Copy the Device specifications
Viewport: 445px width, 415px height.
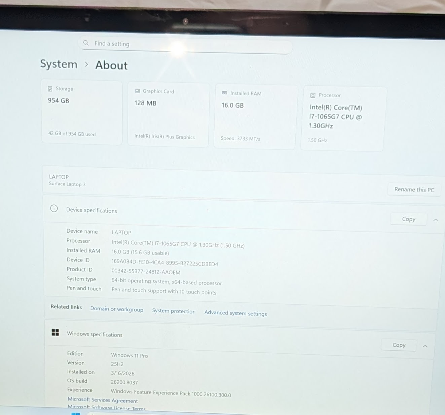point(409,219)
